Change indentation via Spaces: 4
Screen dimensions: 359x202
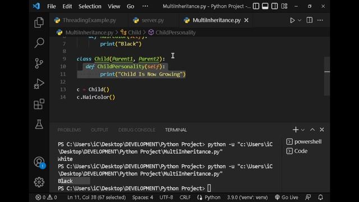tap(142, 197)
